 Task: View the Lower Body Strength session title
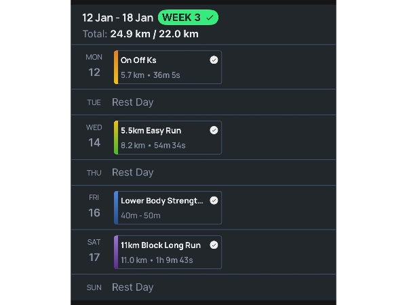(161, 201)
